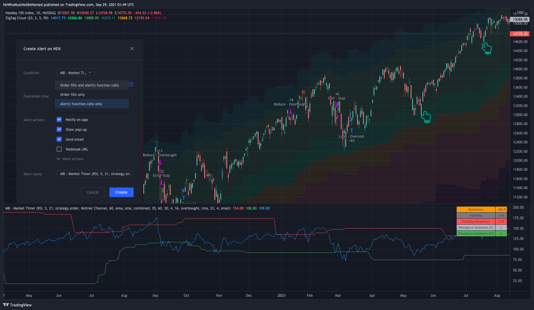Click the MB - Market Timer indicator legend

(x=118, y=208)
